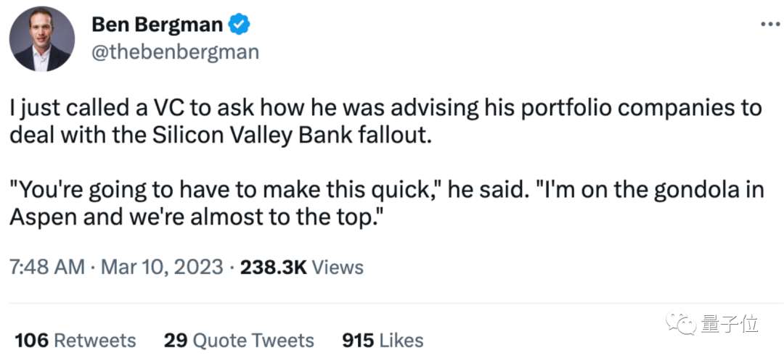Open the three-dot more options menu
784x358 pixels.
pos(769,24)
